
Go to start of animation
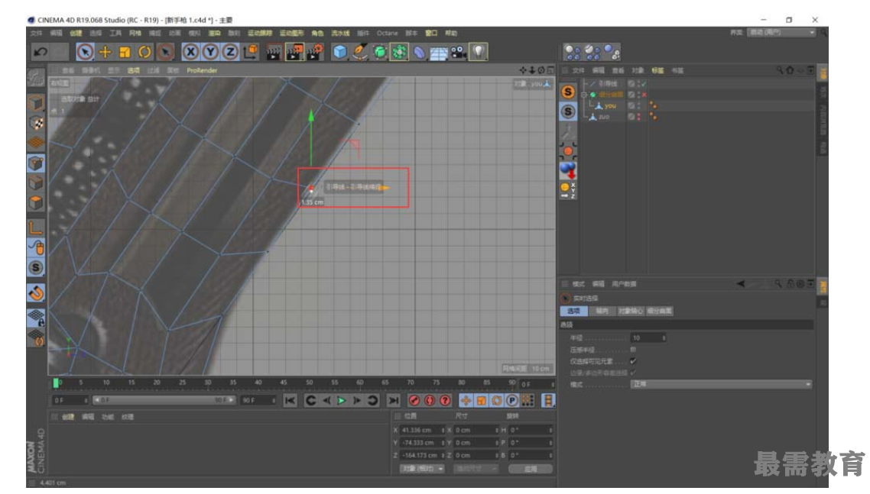290,400
